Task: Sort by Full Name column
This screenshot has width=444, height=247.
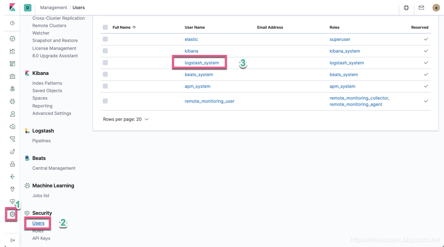Action: tap(124, 27)
